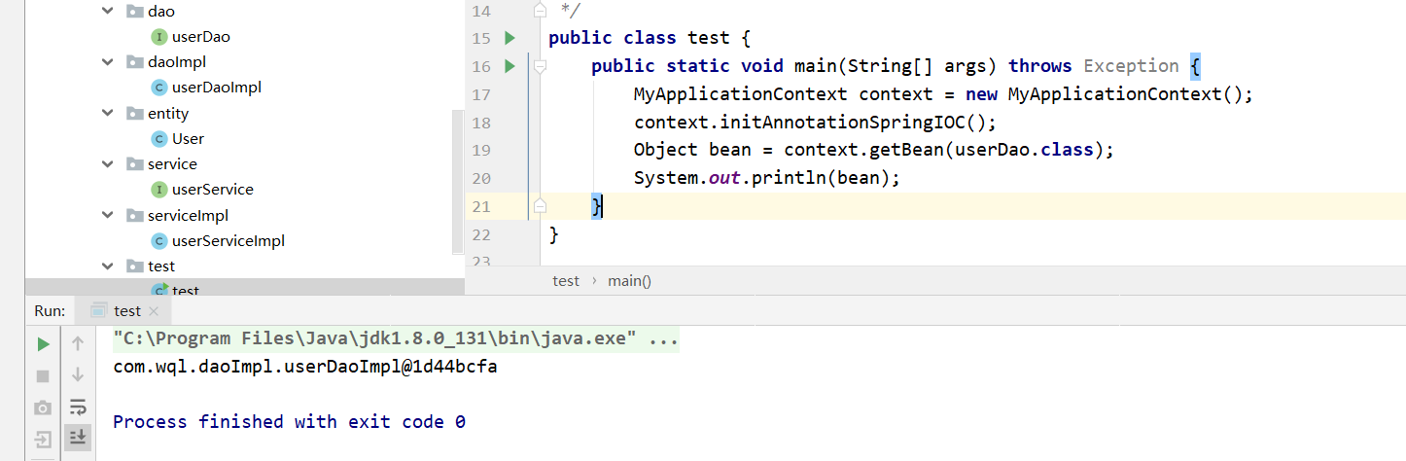Click the Up the Stack Trace arrow
The width and height of the screenshot is (1406, 461).
pyautogui.click(x=78, y=343)
